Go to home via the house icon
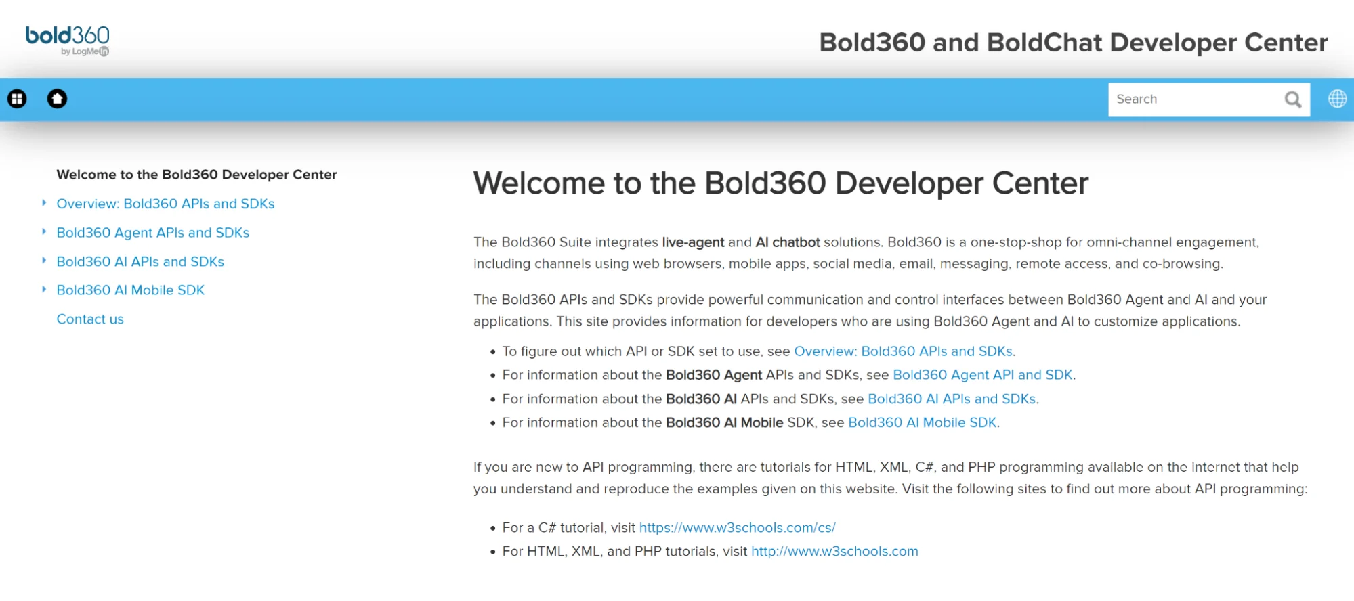Image resolution: width=1354 pixels, height=601 pixels. (57, 99)
